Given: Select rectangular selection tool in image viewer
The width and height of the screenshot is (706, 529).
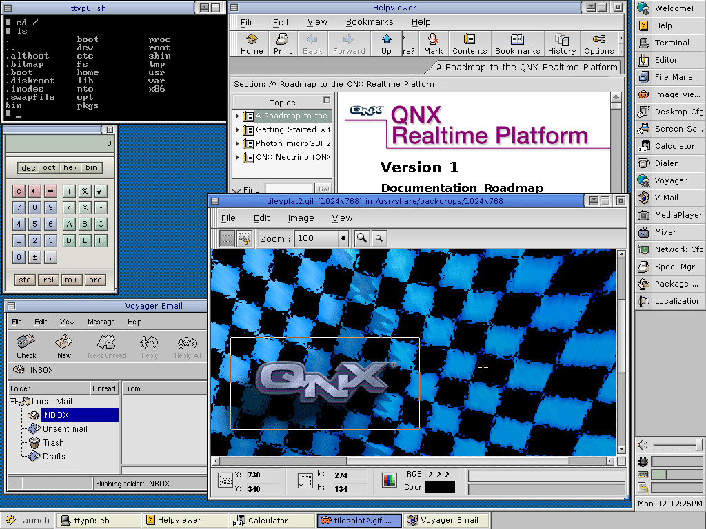Looking at the screenshot, I should point(228,238).
